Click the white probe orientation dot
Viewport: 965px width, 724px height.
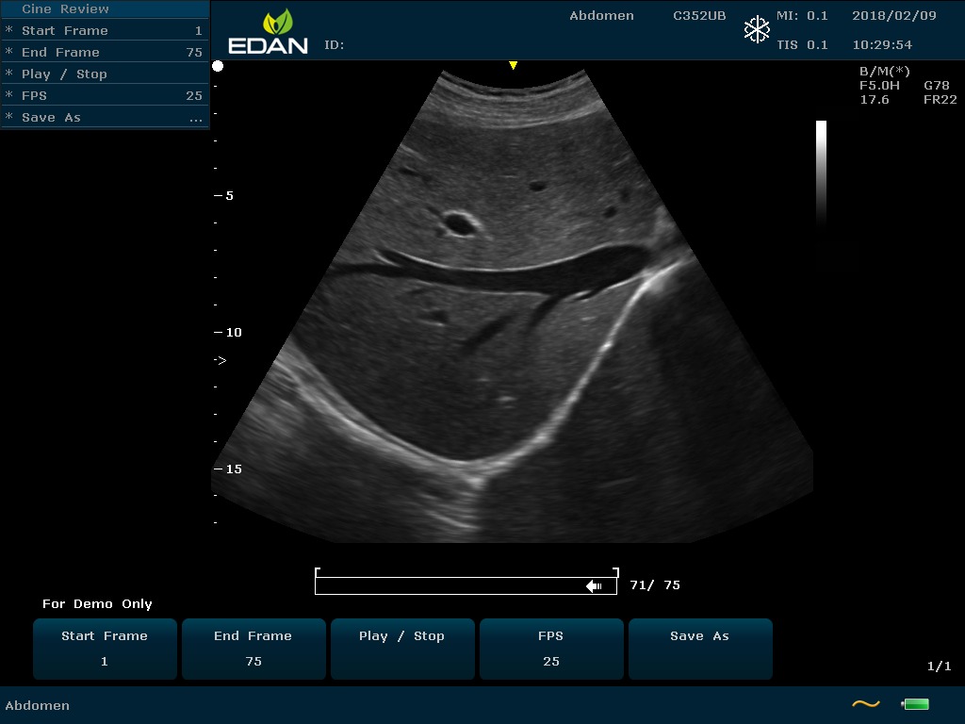click(218, 66)
